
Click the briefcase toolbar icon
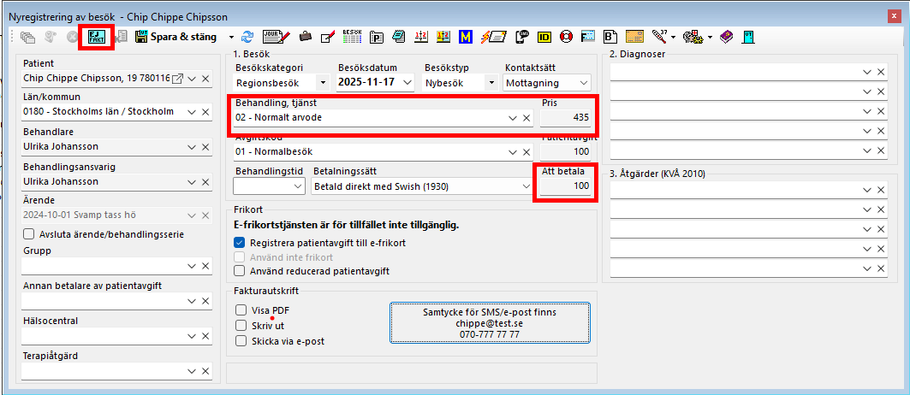click(305, 37)
